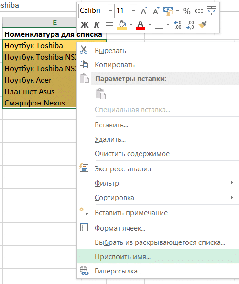Apply red font color
Viewport: 239px width, 284px height.
pos(141,25)
